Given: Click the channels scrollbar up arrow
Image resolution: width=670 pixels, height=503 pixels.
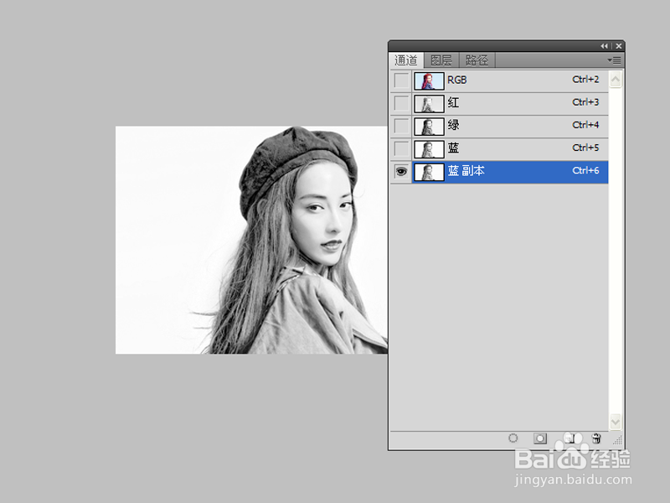Looking at the screenshot, I should pos(616,80).
